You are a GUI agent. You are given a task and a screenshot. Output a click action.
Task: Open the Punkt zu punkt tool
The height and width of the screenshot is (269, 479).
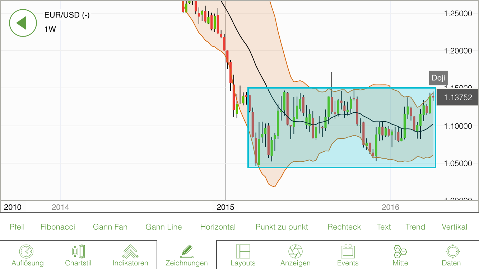point(282,227)
